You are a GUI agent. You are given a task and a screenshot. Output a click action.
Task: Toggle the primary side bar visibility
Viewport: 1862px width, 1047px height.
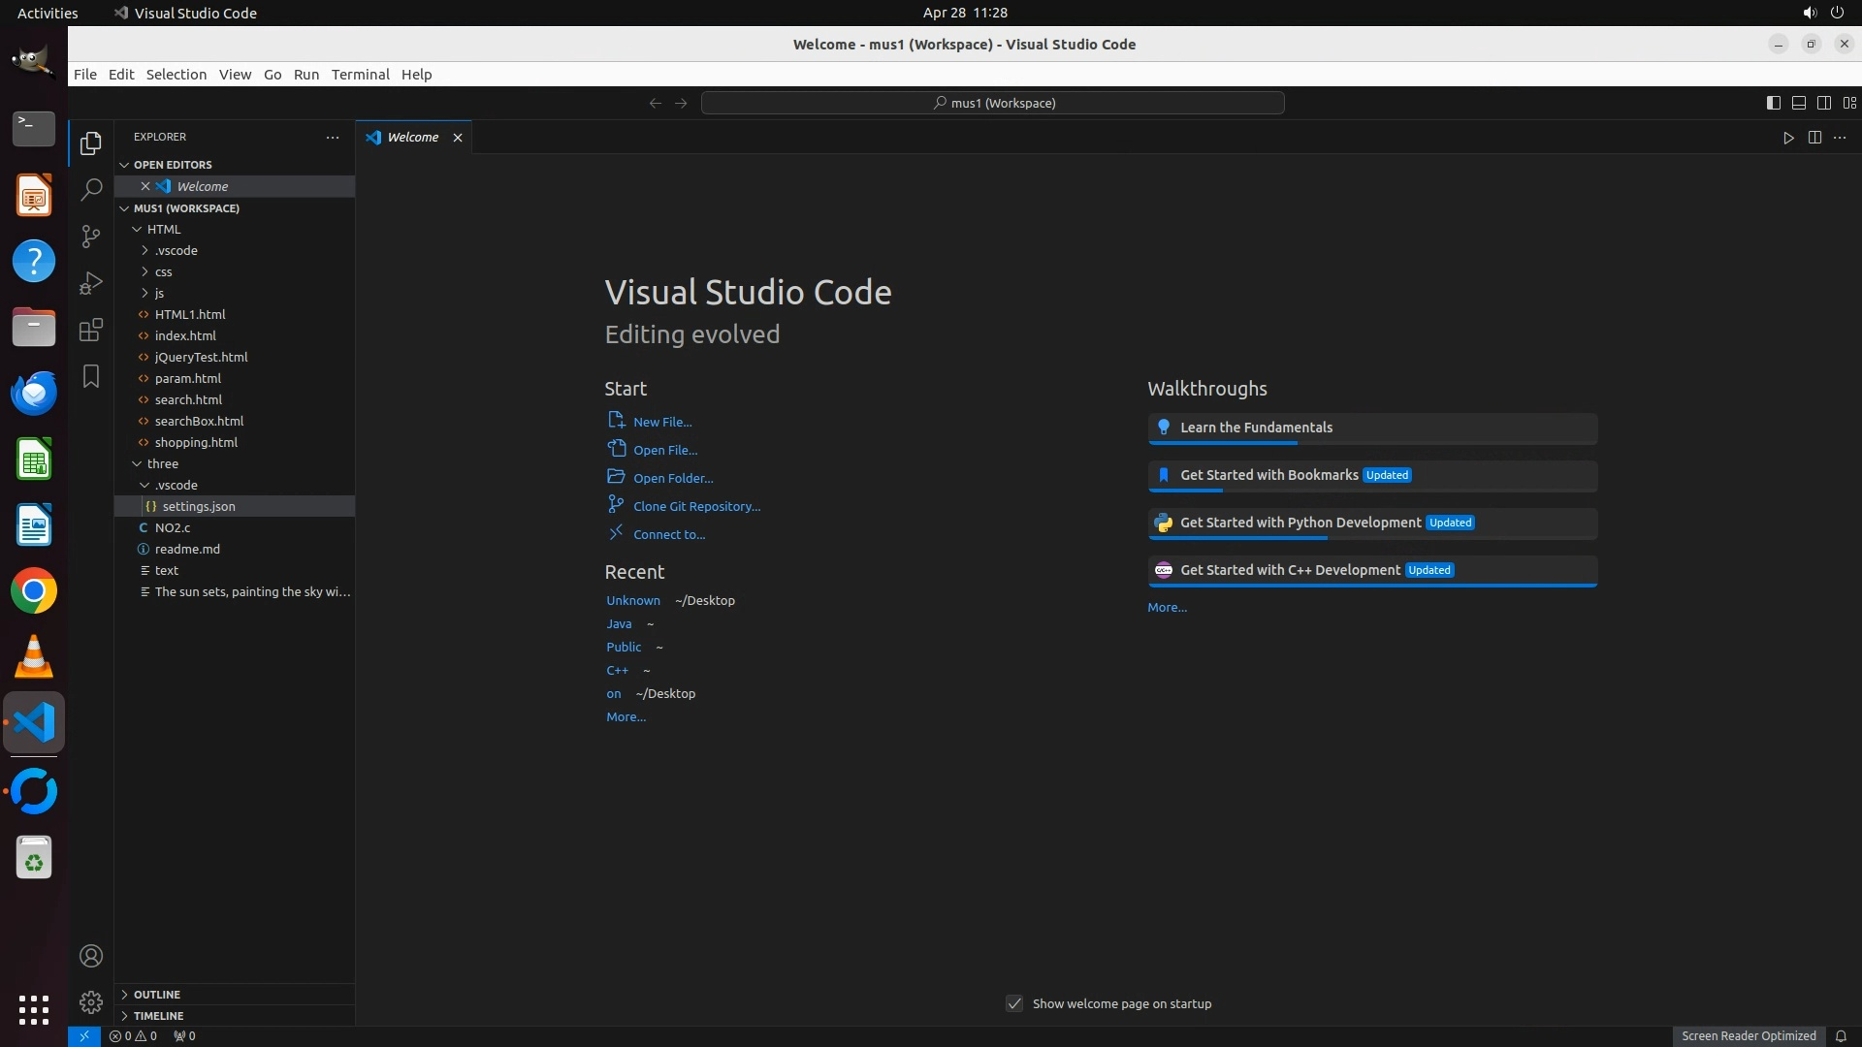pyautogui.click(x=1773, y=103)
